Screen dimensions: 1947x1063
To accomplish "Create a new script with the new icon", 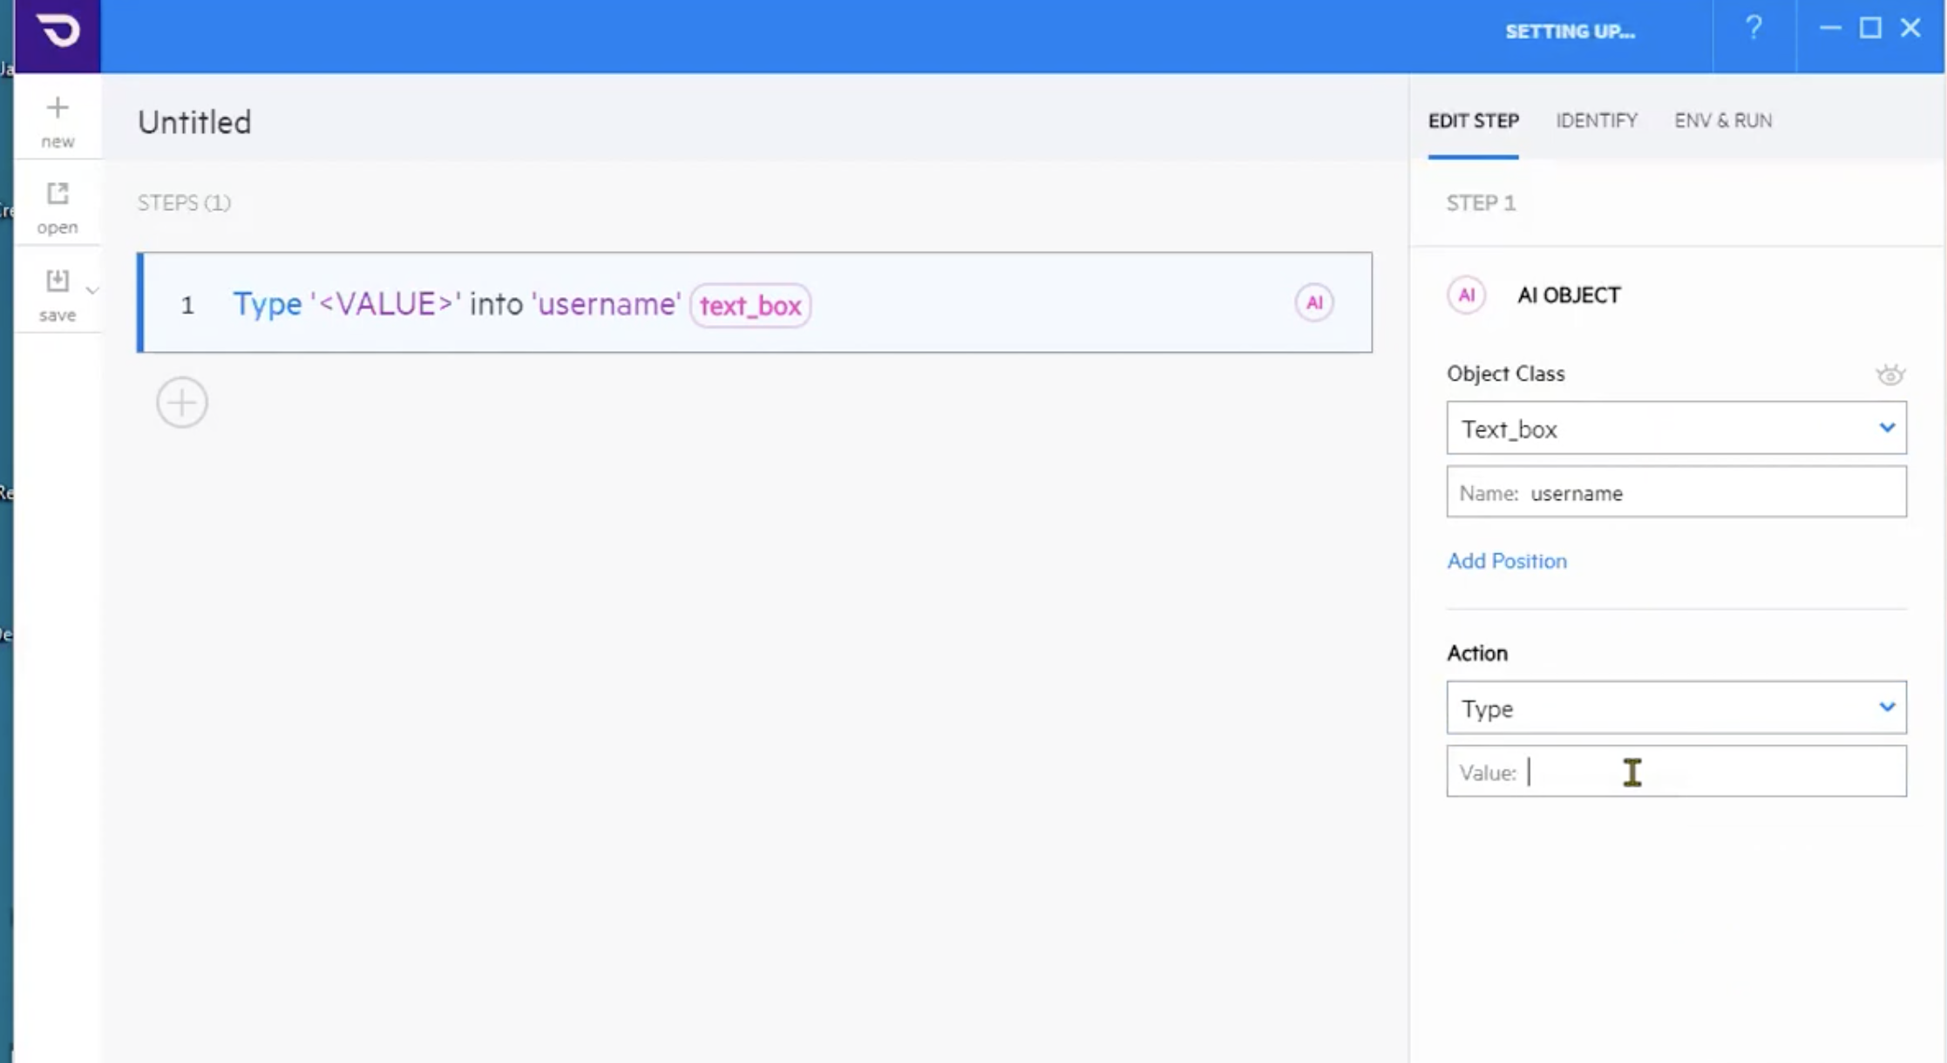I will pyautogui.click(x=58, y=121).
